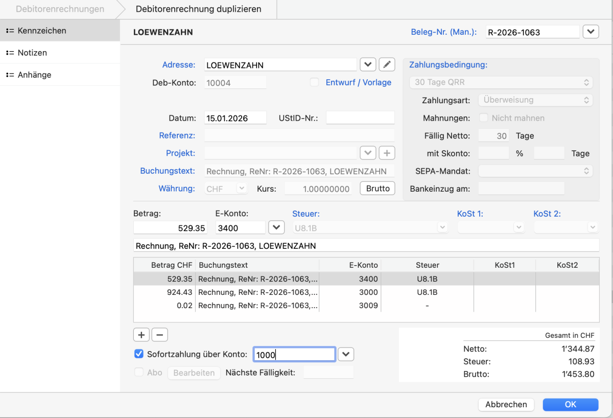
Task: Click the pencil icon to edit address
Action: pos(387,65)
